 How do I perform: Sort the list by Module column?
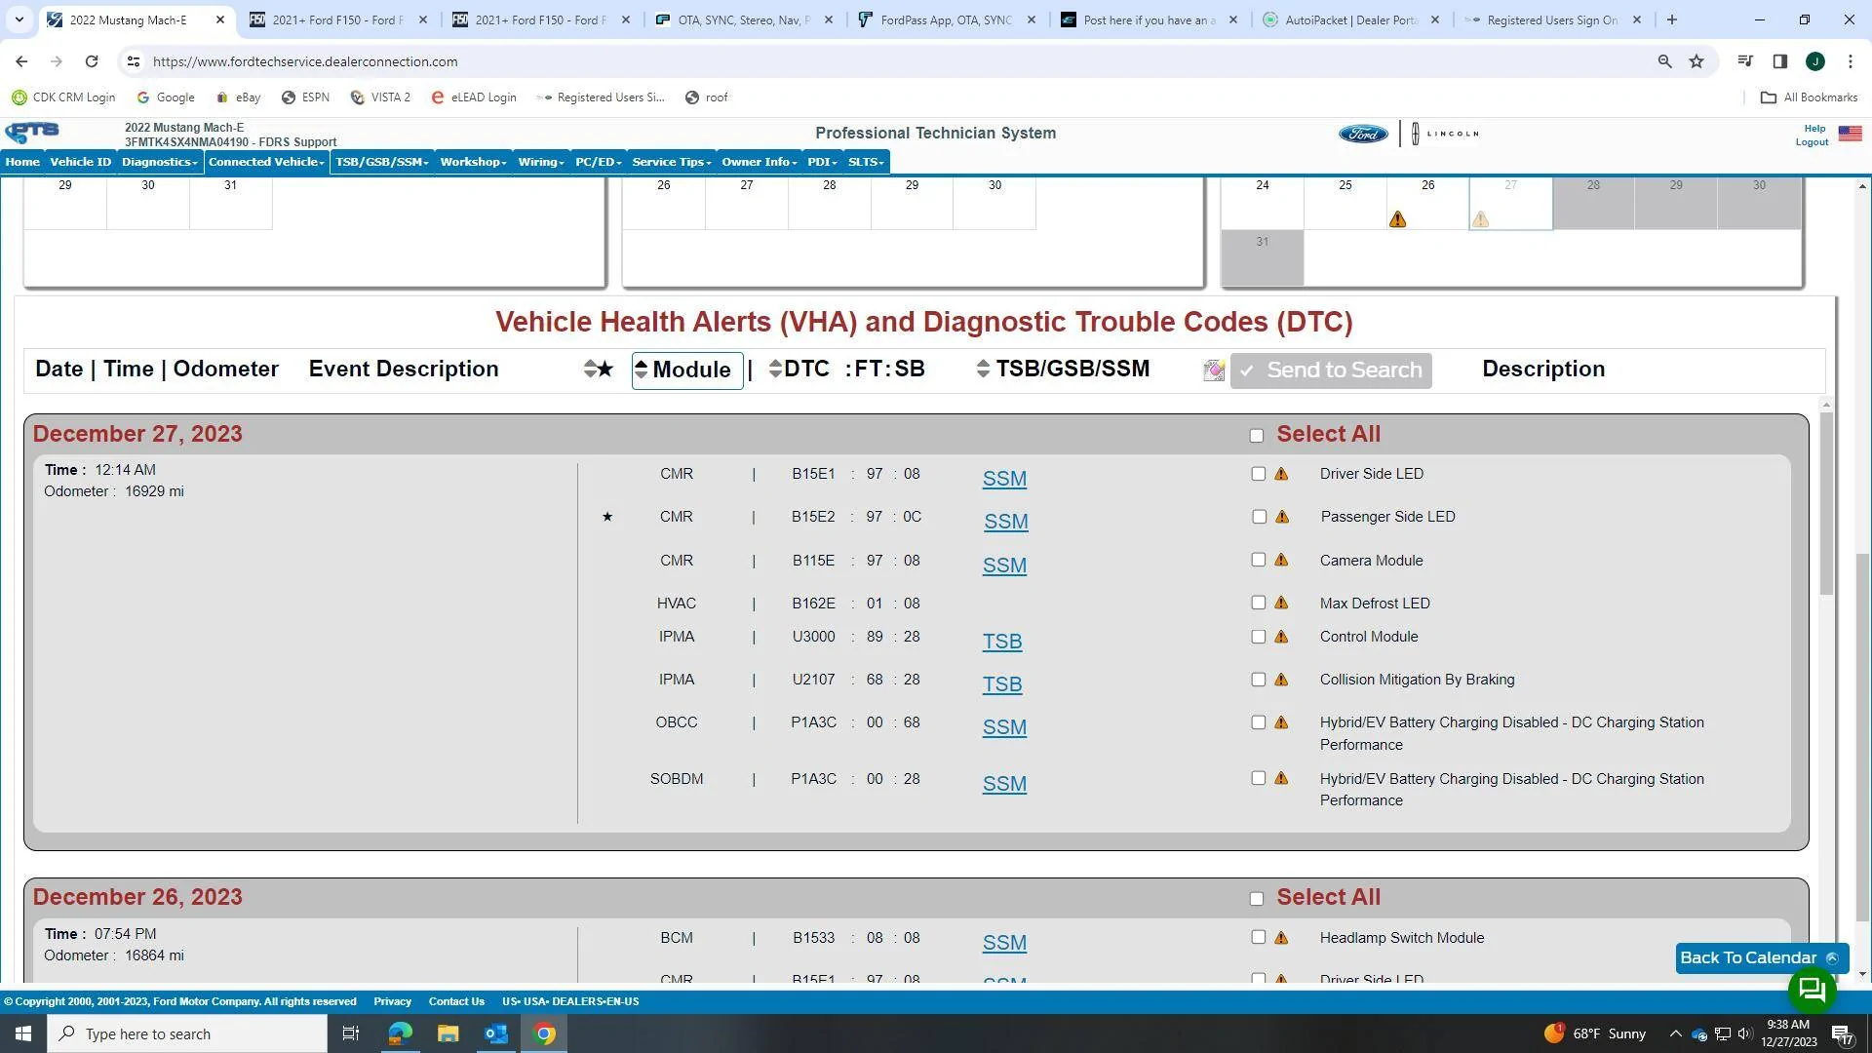point(687,370)
